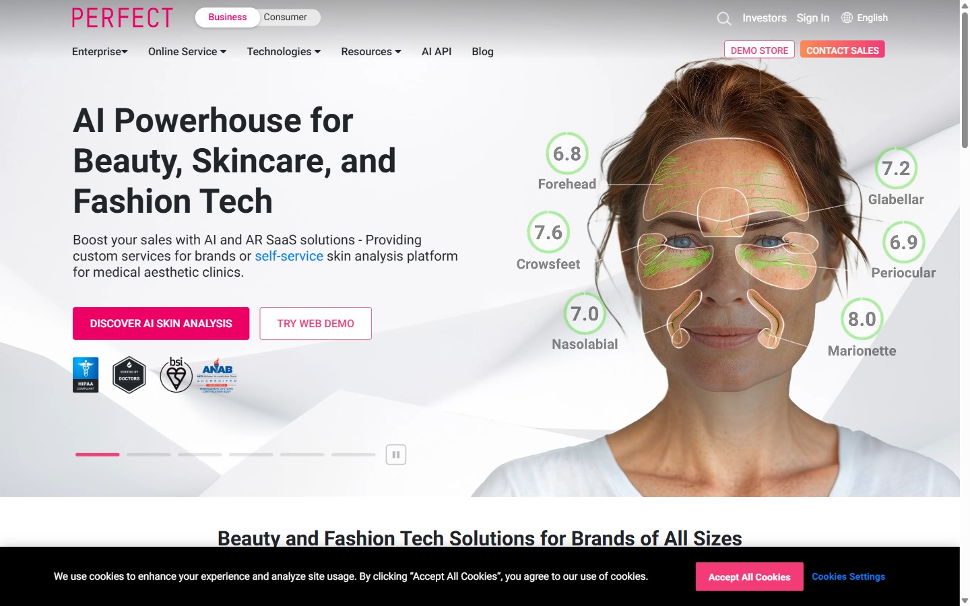Select the 8.0 Marionette score circle
This screenshot has height=606, width=970.
(x=862, y=319)
